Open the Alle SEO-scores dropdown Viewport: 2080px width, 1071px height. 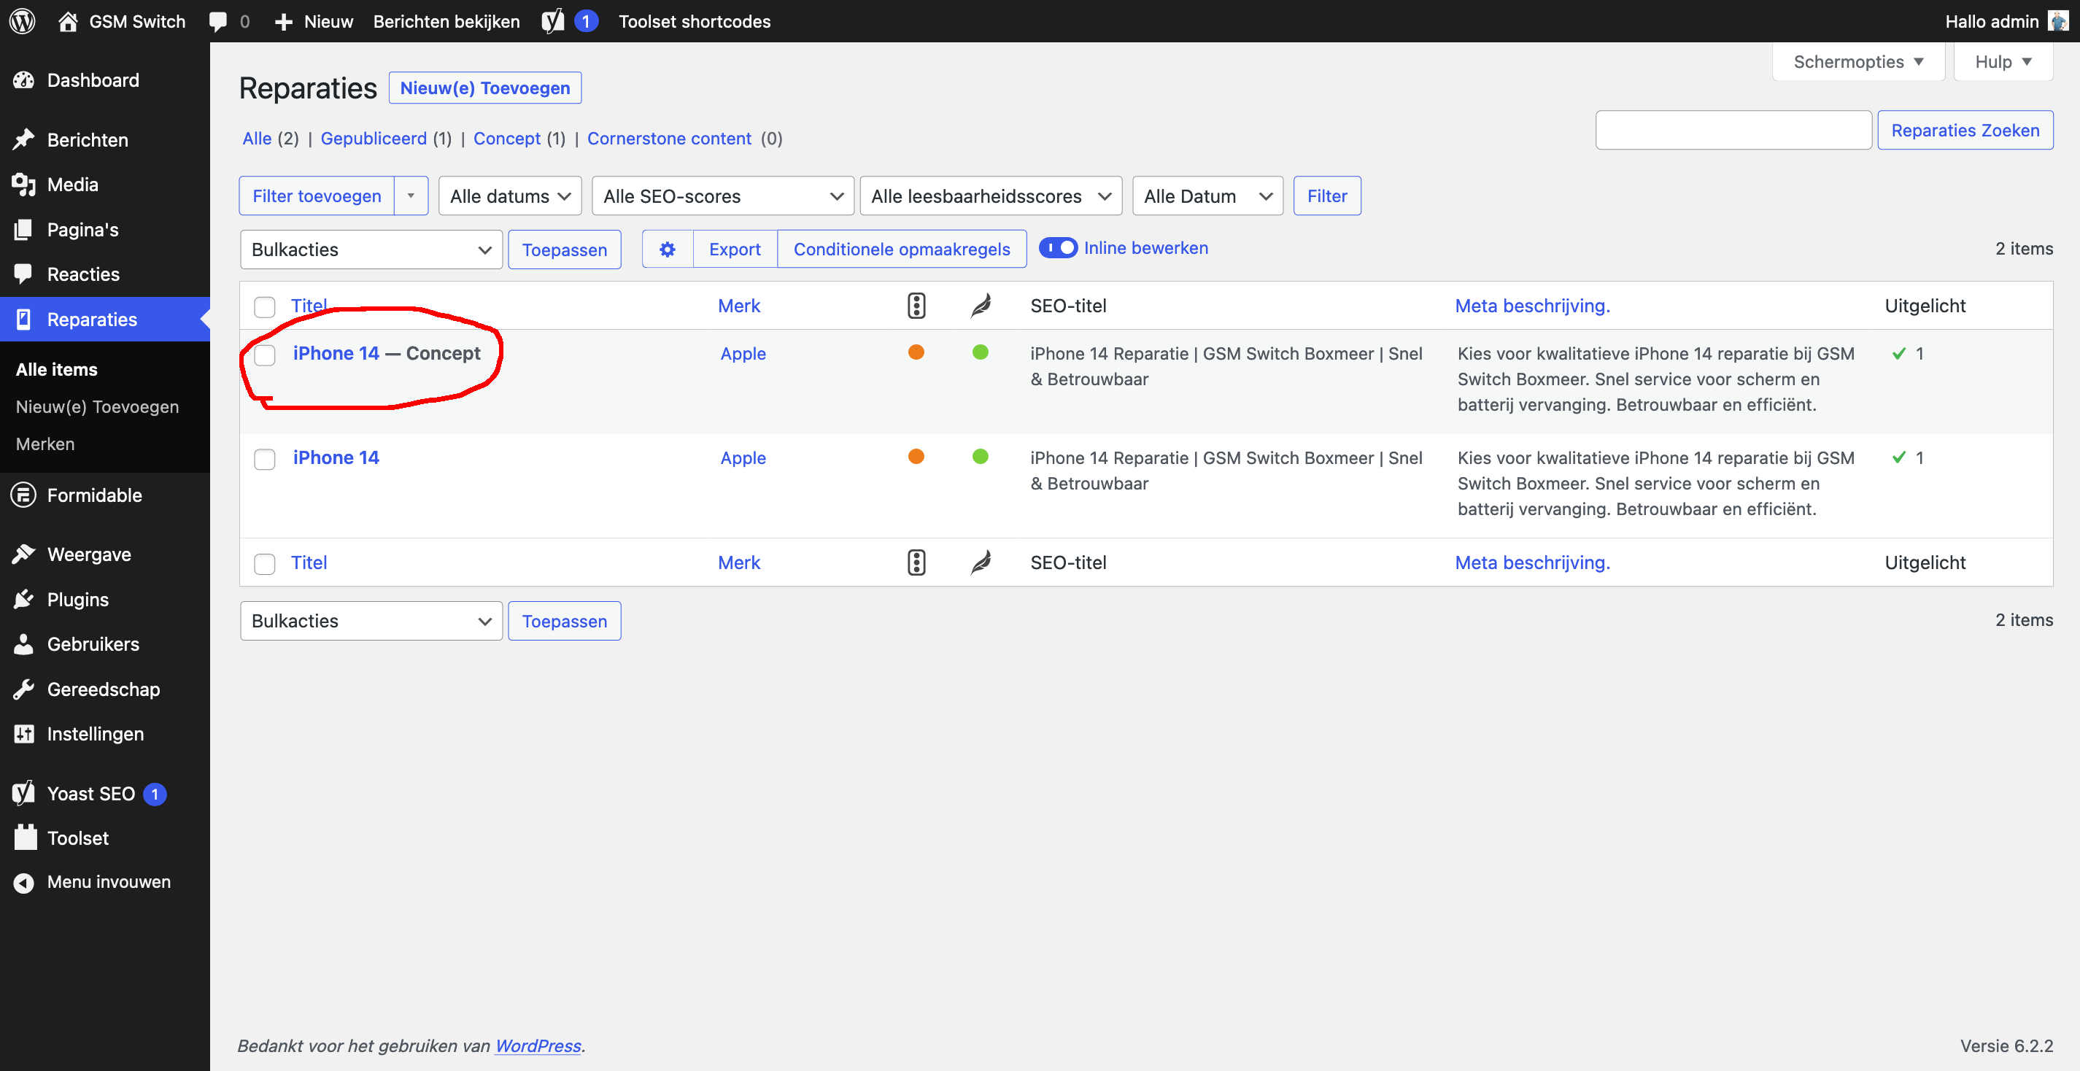(722, 196)
